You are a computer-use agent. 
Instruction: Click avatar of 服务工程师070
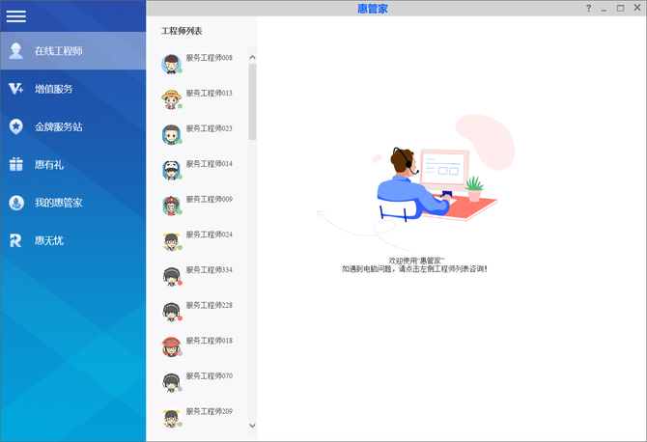click(x=171, y=382)
